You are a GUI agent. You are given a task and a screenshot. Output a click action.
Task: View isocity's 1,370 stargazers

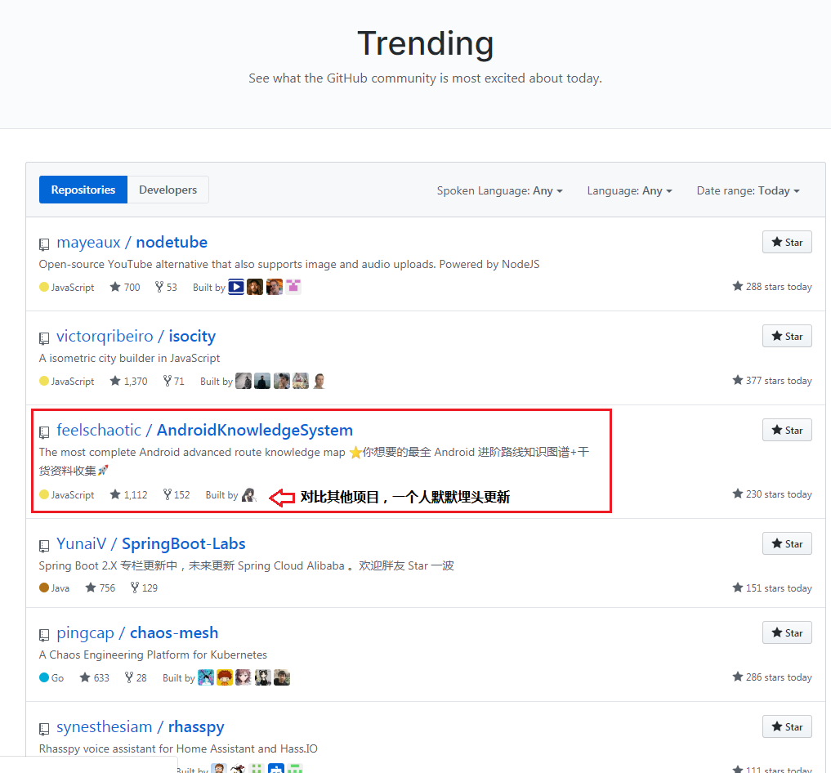[x=129, y=381]
